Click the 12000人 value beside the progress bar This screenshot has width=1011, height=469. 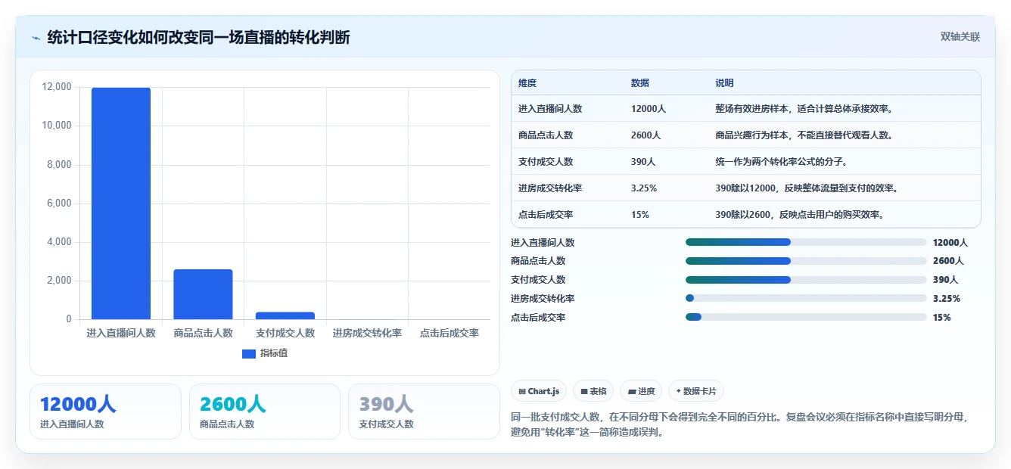coord(950,243)
